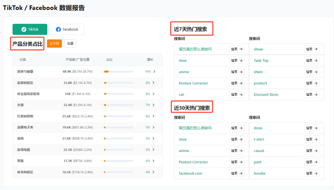Open the Tank Top search term link
This screenshot has height=190, width=334.
(x=261, y=60)
